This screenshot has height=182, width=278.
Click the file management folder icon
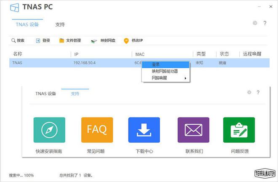(61, 40)
